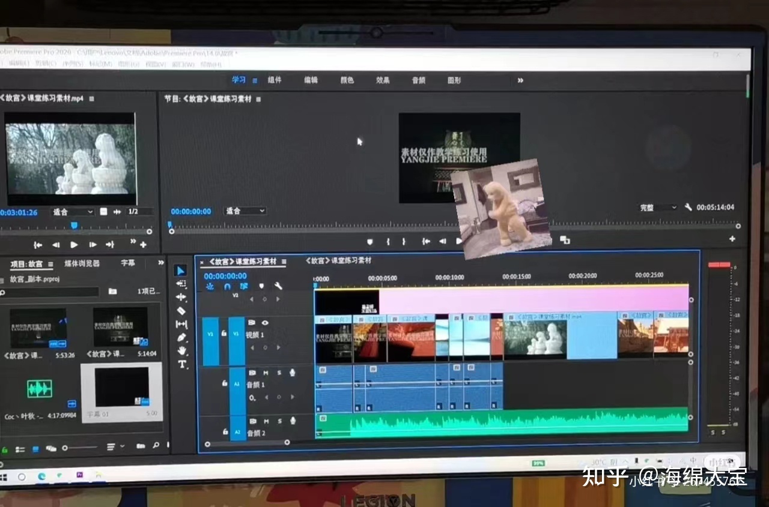Toggle video track V1 eye visibility
The height and width of the screenshot is (507, 769).
(x=265, y=323)
